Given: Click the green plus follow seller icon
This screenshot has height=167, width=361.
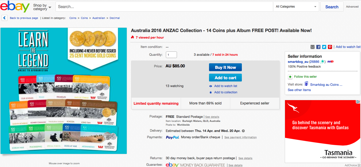Looking at the screenshot, I should [x=290, y=77].
